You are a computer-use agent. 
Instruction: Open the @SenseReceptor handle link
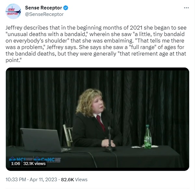[x=44, y=14]
